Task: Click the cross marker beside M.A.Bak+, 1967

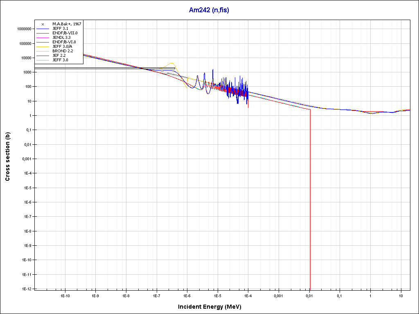Action: (43, 24)
